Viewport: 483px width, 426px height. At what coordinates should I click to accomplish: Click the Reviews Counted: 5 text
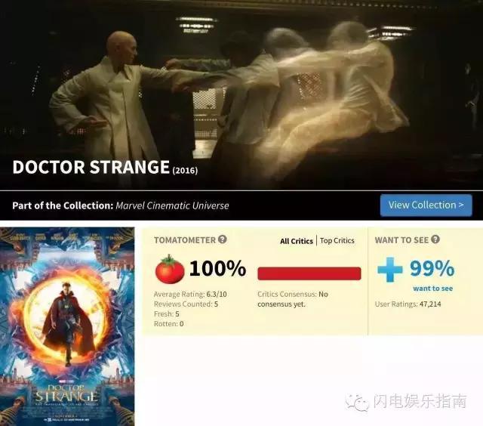tap(186, 304)
